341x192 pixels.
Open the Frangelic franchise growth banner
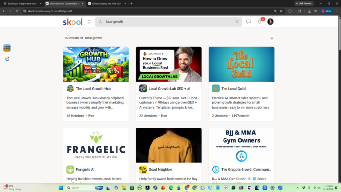(x=96, y=145)
